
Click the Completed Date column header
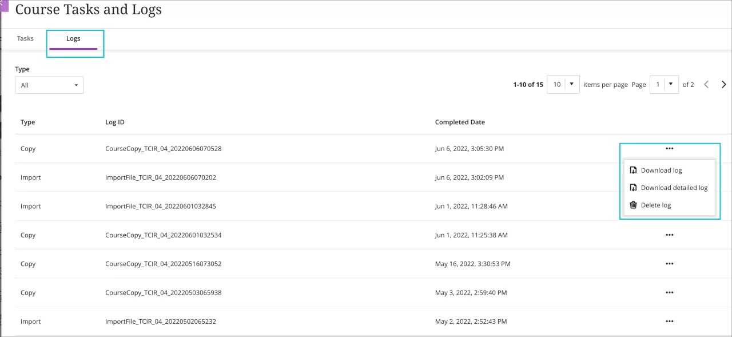tap(460, 122)
